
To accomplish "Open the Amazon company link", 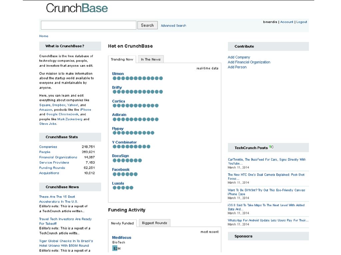I will [46, 110].
